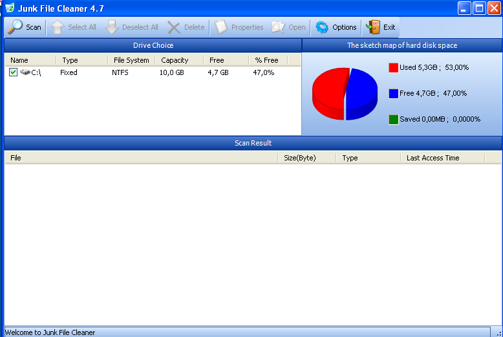Sort scan results by File column

coord(142,158)
